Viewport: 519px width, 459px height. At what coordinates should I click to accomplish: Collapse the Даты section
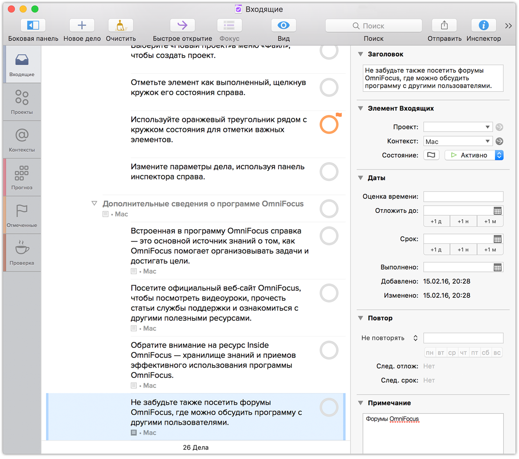pos(361,178)
